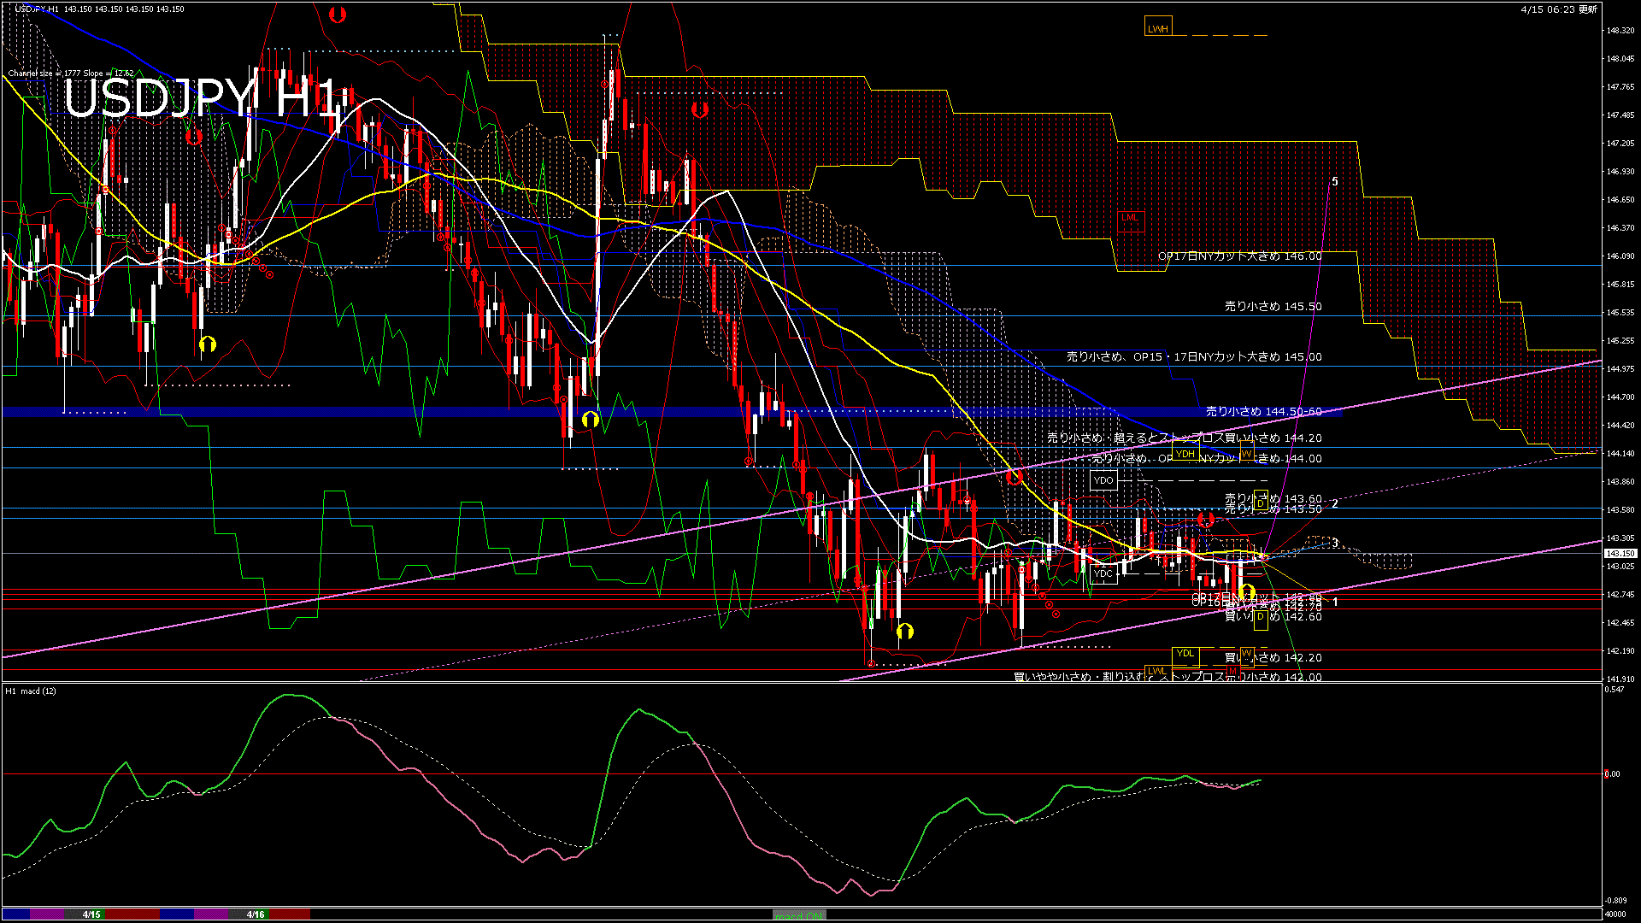Click the 4/15 date marker in bottom bar
Viewport: 1641px width, 923px height.
tap(91, 914)
